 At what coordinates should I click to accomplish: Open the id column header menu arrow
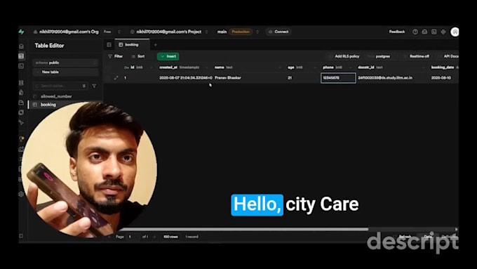point(152,67)
